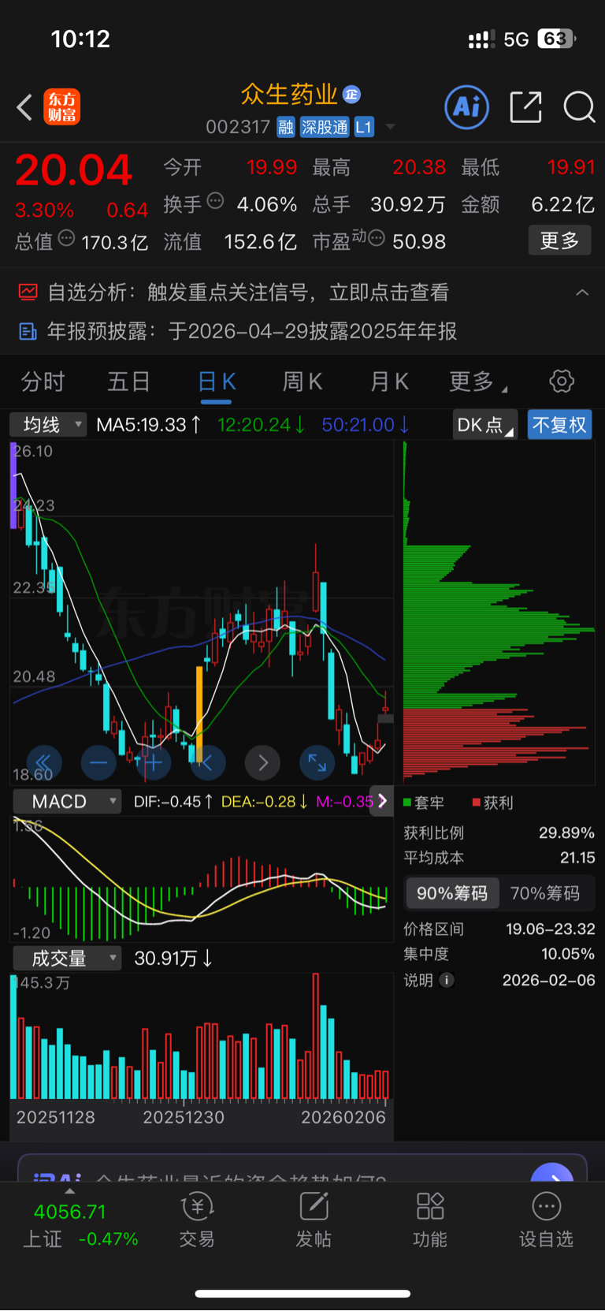Switch to 分时 tab
Image resolution: width=605 pixels, height=1311 pixels.
pyautogui.click(x=43, y=382)
